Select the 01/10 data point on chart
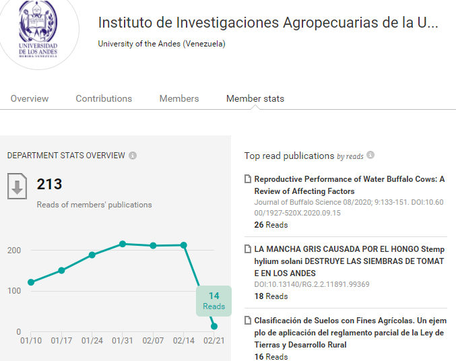 [31, 282]
